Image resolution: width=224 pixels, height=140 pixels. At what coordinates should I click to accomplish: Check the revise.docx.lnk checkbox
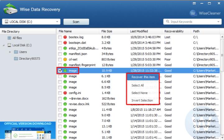(x=60, y=104)
